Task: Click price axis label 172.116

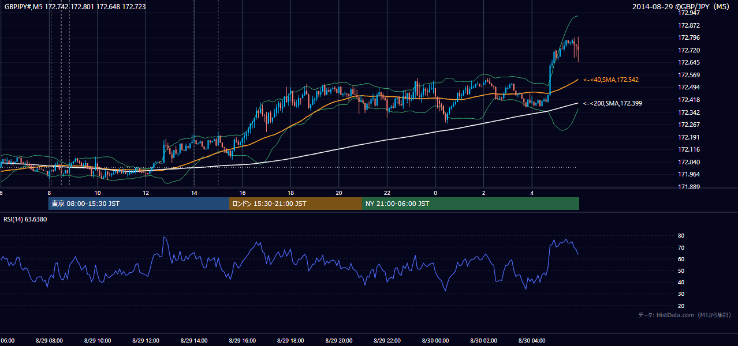Action: (689, 149)
